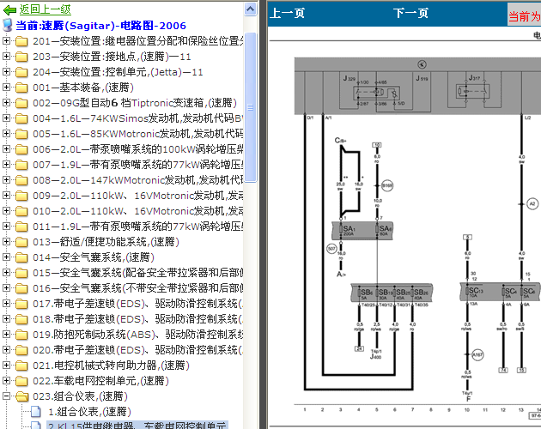Open 002—09G型自动6档Tiptronic变速箱 entry

(x=135, y=103)
